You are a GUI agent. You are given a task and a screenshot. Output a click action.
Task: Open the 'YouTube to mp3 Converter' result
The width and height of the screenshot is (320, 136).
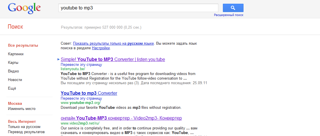click(89, 93)
